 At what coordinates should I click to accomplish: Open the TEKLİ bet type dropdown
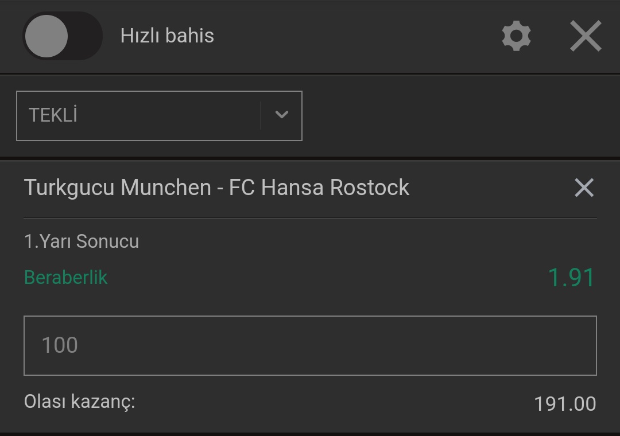tap(160, 116)
